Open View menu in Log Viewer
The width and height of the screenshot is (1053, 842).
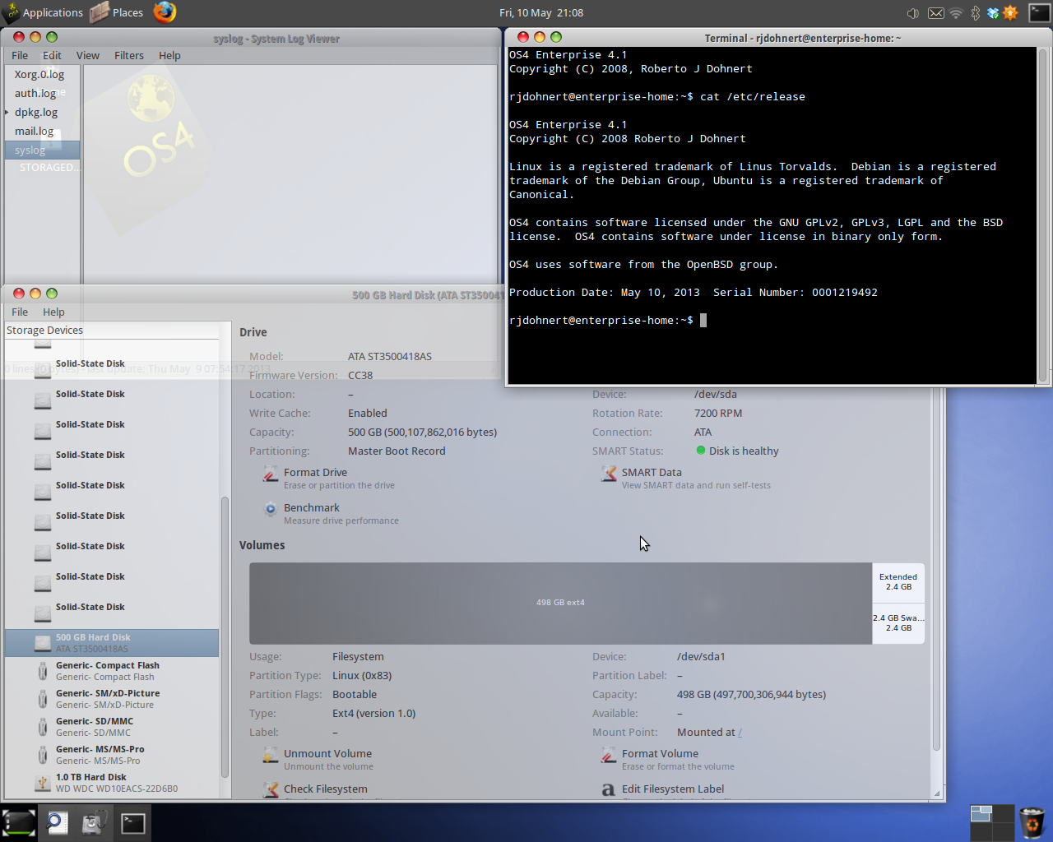point(88,56)
